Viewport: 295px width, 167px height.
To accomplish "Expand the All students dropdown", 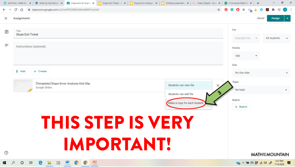I will tap(277, 38).
